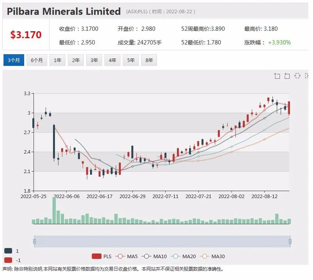Toggle the MA5 line in legend
313x280 pixels.
click(127, 256)
